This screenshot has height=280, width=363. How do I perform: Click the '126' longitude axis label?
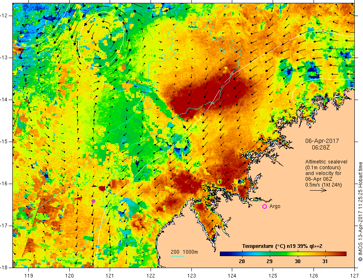click(313, 275)
